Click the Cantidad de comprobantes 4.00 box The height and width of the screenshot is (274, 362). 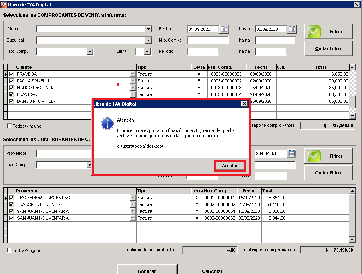[210, 250]
